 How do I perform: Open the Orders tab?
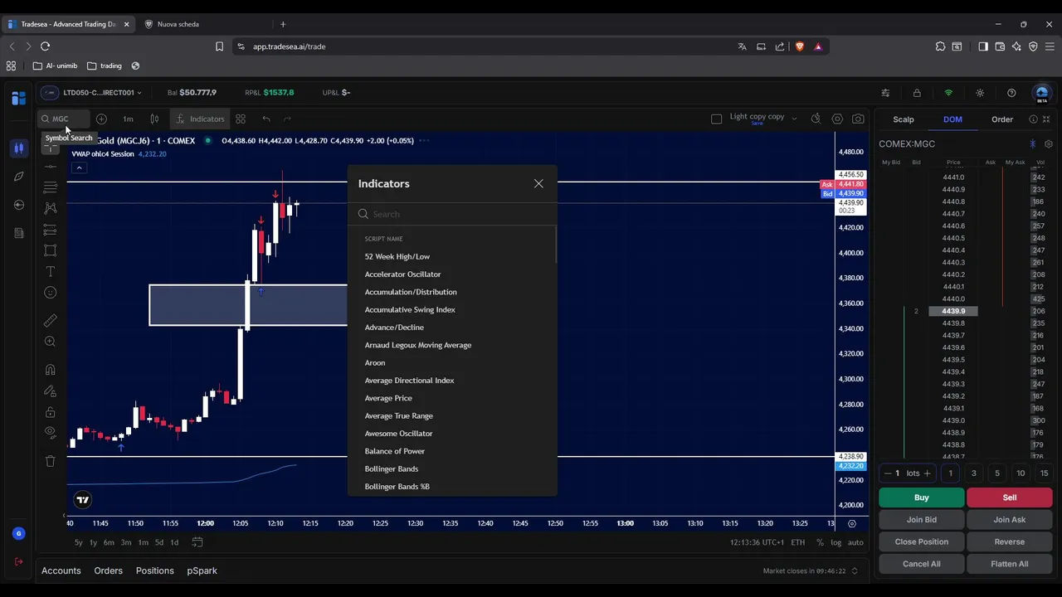coord(109,570)
